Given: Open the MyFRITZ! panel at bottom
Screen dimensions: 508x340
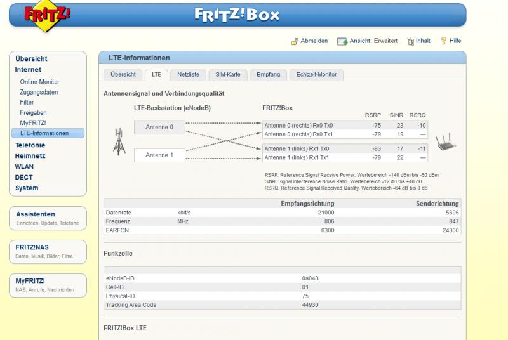Looking at the screenshot, I should tap(48, 285).
